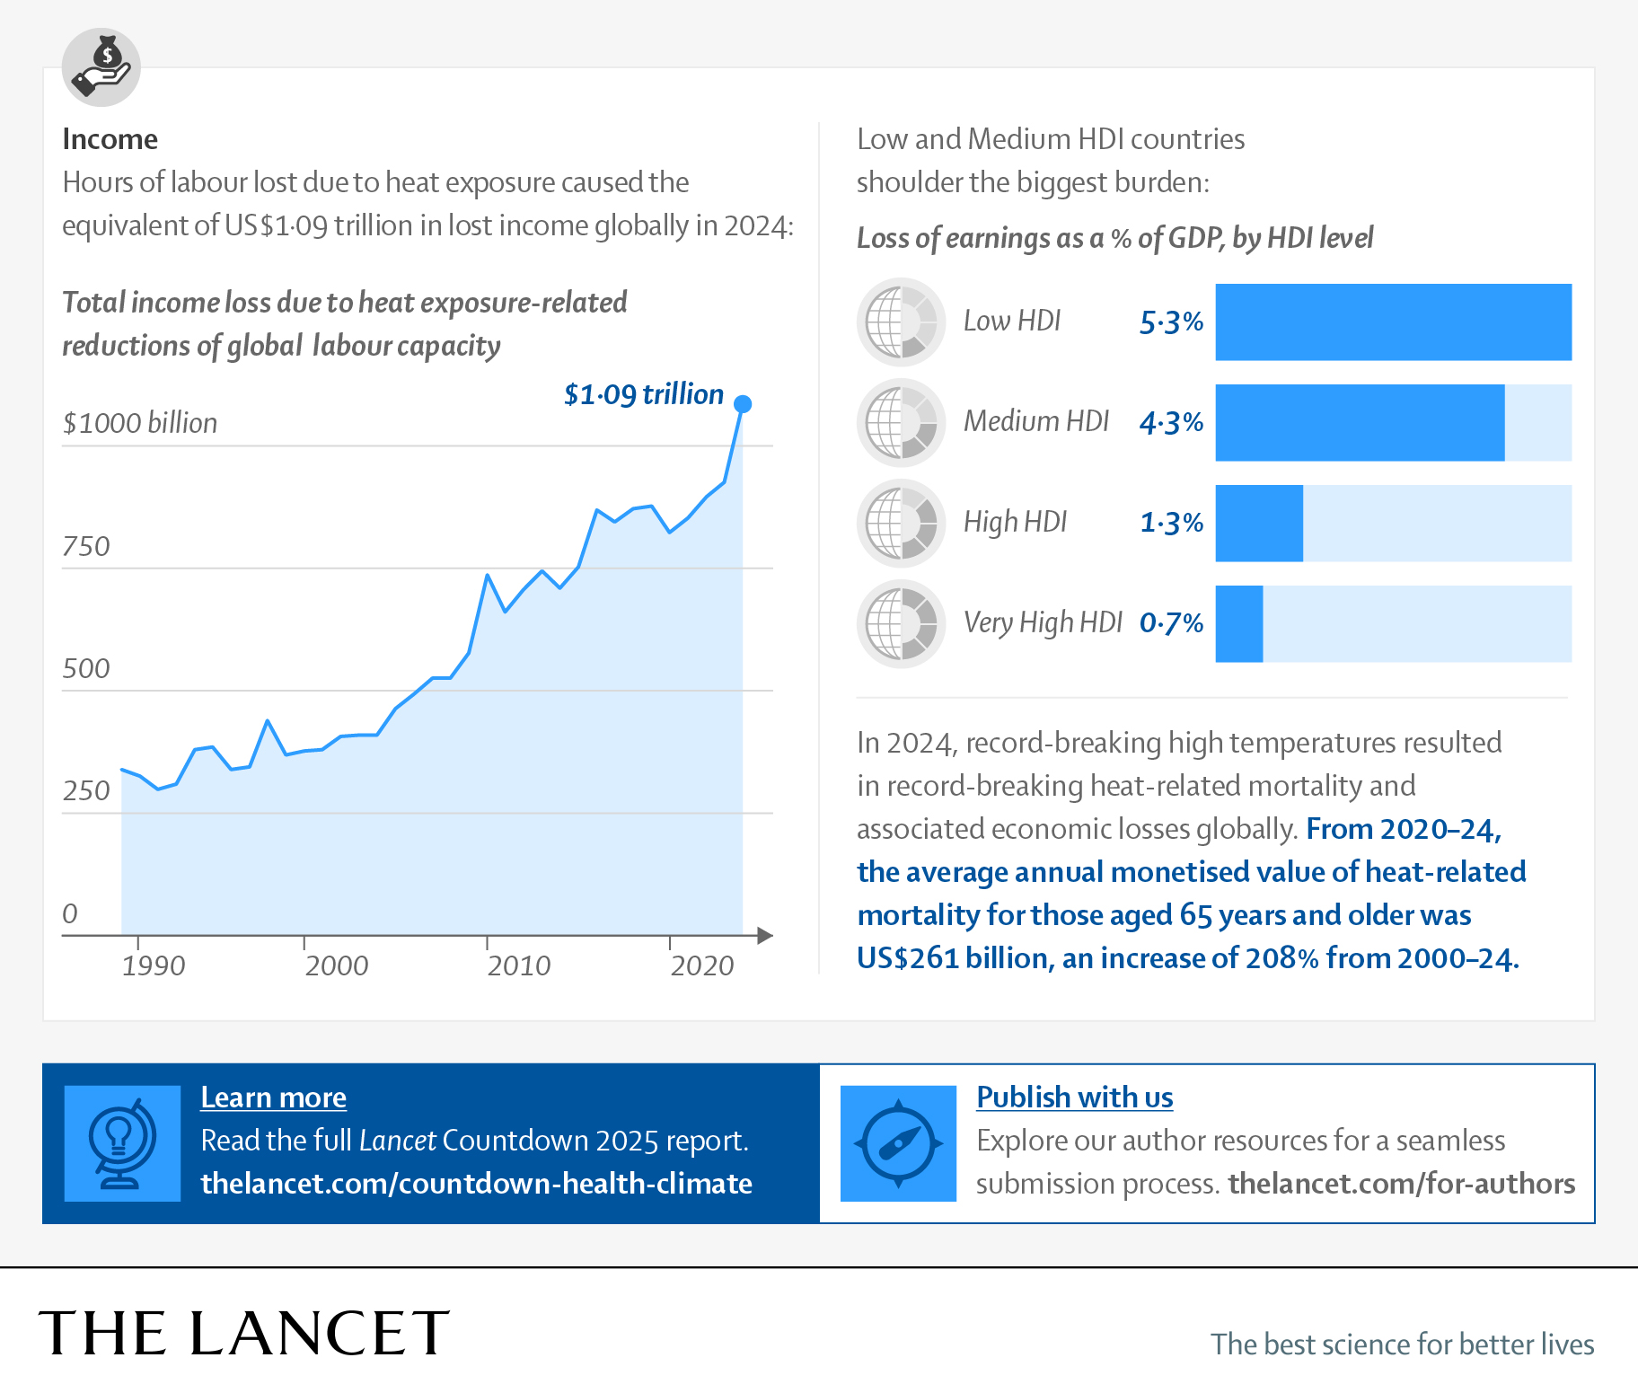Click the Medium HDI globe icon
The width and height of the screenshot is (1638, 1384).
pyautogui.click(x=901, y=422)
